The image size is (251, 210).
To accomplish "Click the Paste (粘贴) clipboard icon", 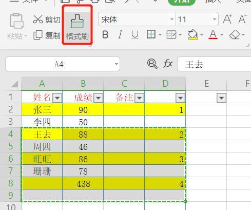I will click(16, 21).
